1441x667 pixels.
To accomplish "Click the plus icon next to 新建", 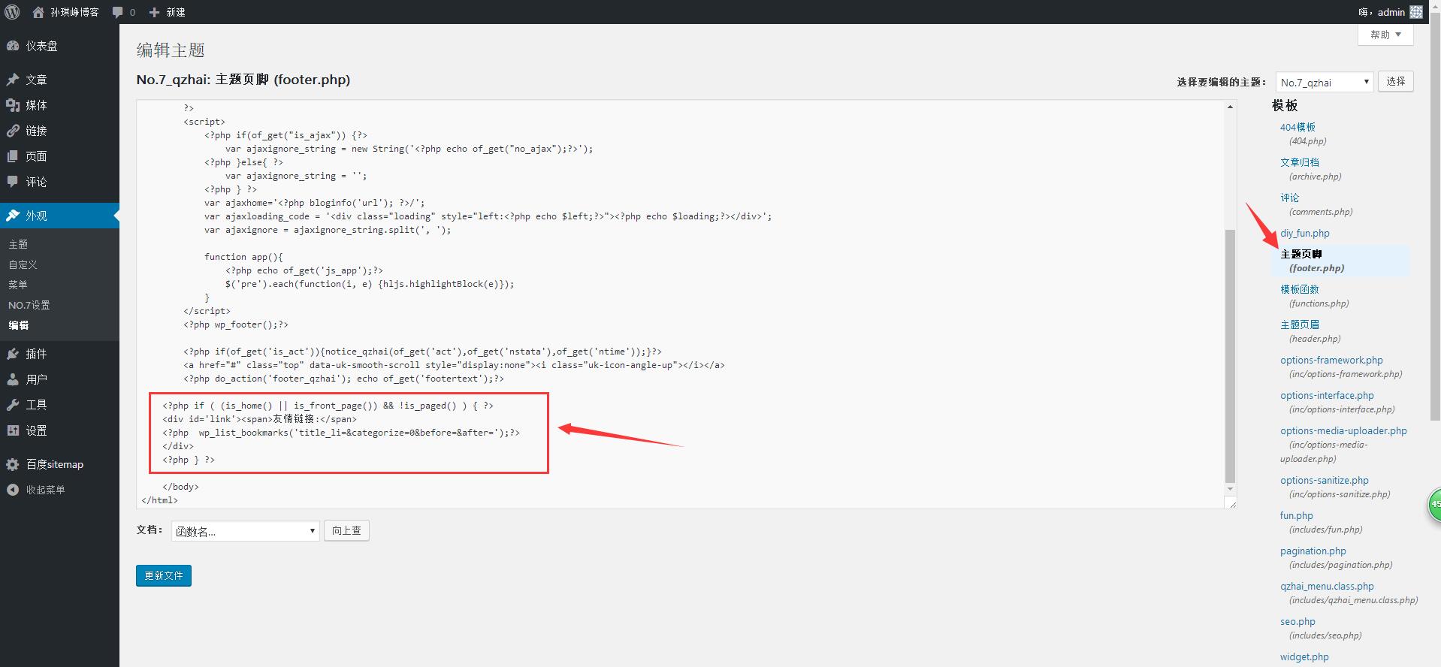I will click(x=154, y=12).
